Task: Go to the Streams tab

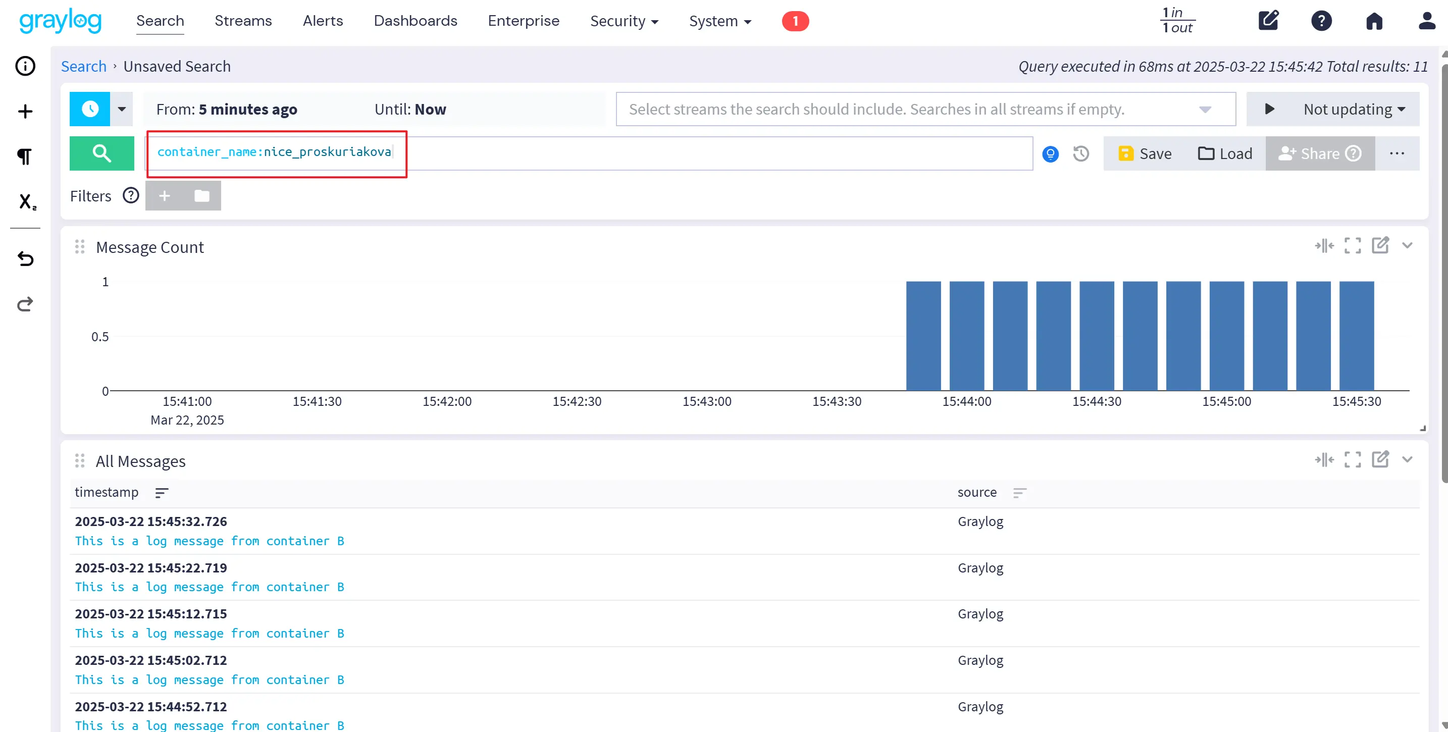Action: pos(243,21)
